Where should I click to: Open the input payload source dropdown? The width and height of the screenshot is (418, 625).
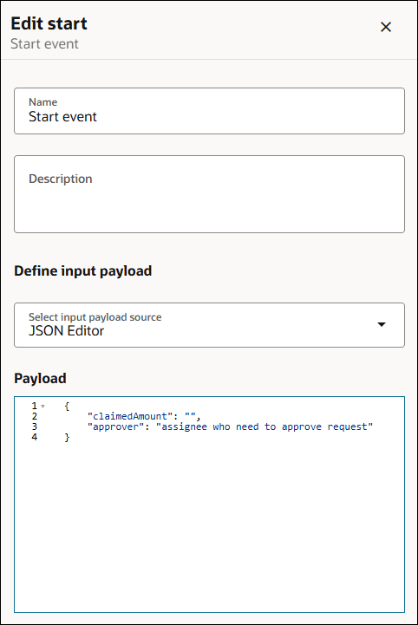[x=209, y=325]
